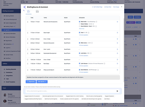Click the dialog's vertical scrollbar
This screenshot has height=107, width=145.
point(124,50)
